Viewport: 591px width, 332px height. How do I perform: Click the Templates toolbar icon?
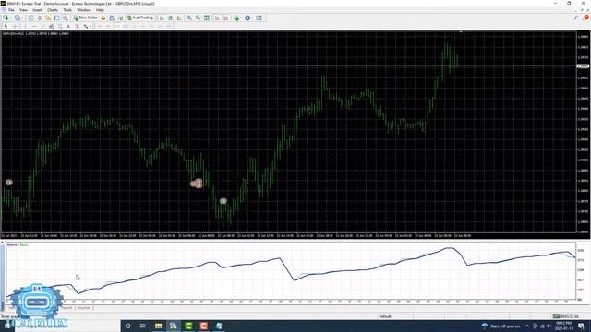point(259,18)
